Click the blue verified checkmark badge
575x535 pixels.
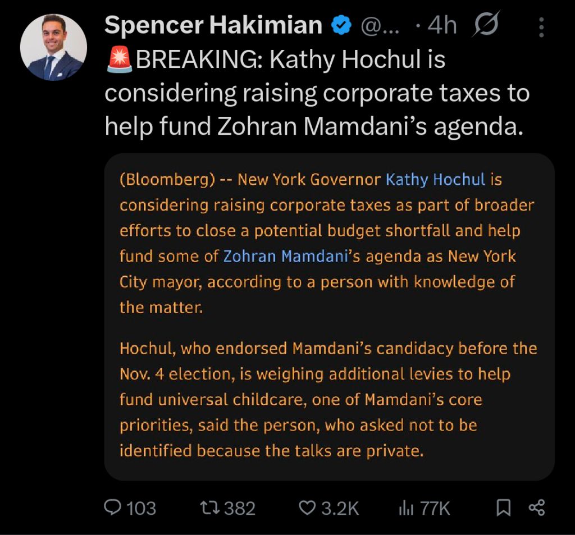pos(341,25)
